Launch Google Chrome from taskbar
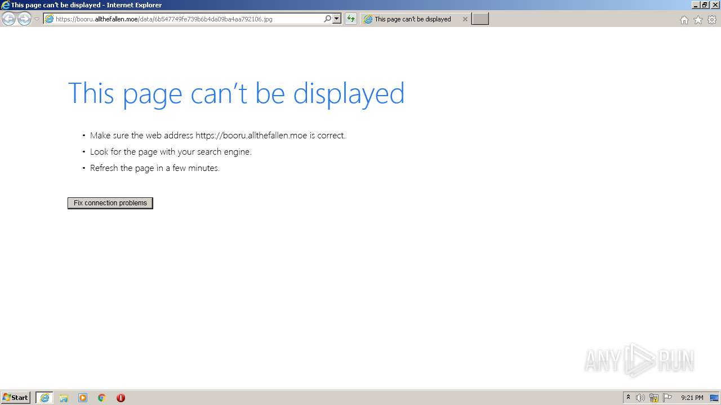Viewport: 721px width, 405px height. tap(102, 398)
